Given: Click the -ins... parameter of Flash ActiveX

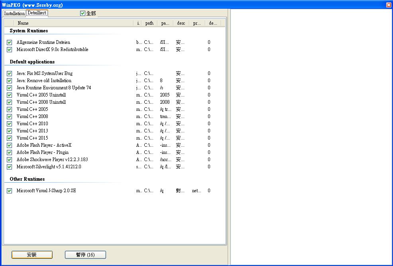Looking at the screenshot, I should point(165,146).
